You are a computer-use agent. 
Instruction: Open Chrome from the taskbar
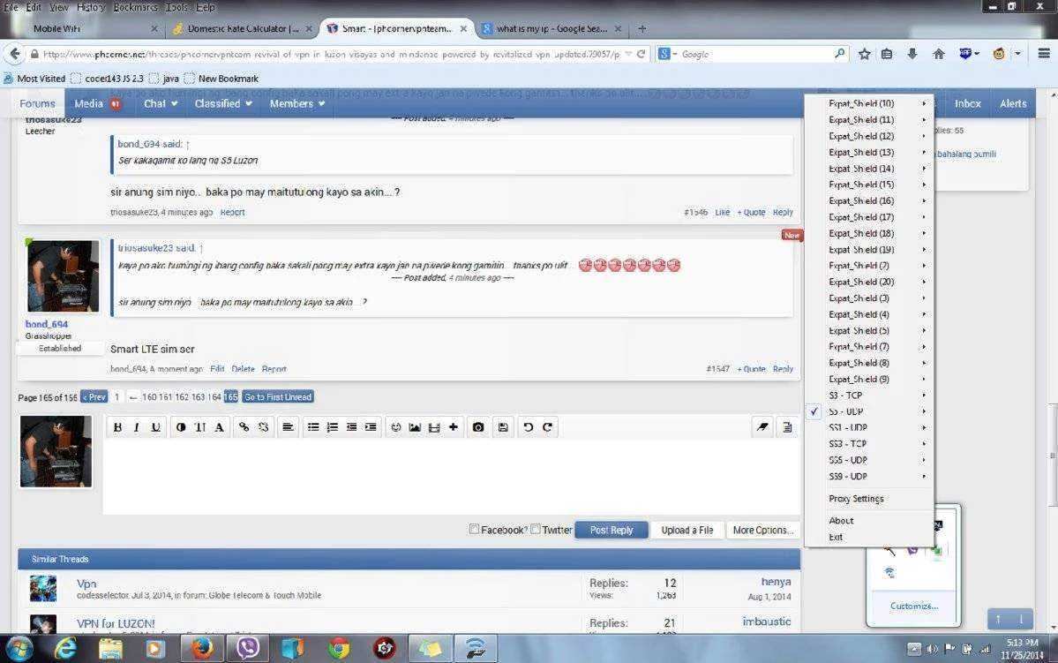point(340,648)
